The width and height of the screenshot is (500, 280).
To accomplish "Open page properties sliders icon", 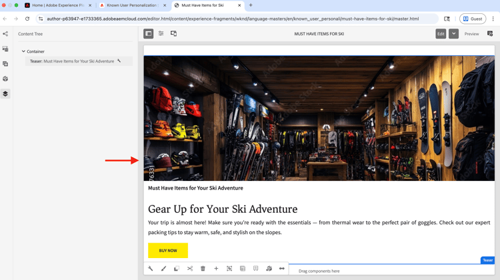I will (161, 33).
